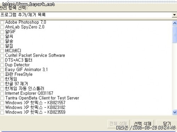Image resolution: width=177 pixels, height=132 pixels.
Task: Check the 알씨 item checkbox
Action: pos(2,36)
